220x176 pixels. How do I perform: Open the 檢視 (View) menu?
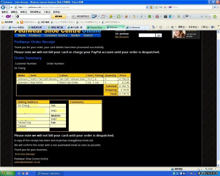coord(24,12)
